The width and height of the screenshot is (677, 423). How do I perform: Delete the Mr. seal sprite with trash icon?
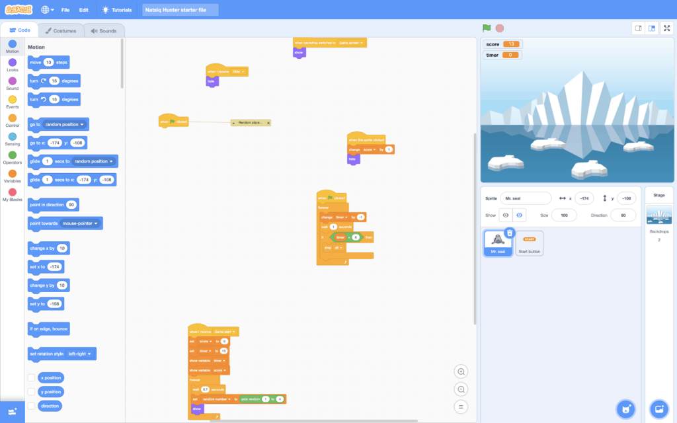click(510, 233)
